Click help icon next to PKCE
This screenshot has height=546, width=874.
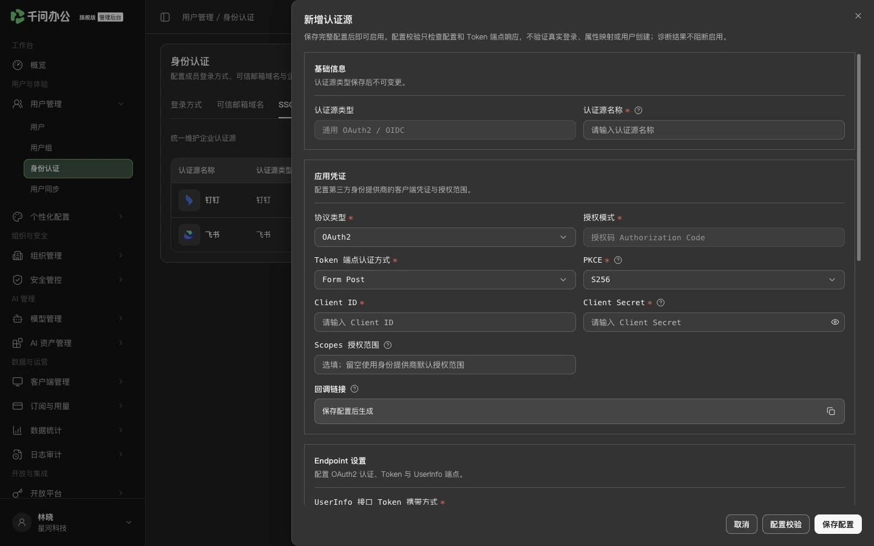coord(618,260)
